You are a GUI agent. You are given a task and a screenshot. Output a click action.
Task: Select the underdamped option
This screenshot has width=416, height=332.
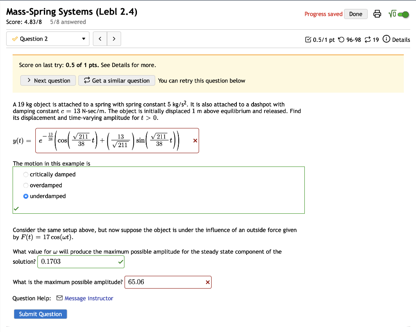[26, 196]
